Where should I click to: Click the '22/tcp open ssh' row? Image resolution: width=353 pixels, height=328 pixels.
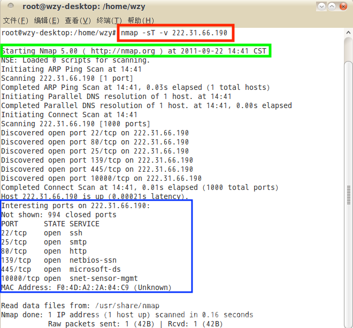[42, 233]
